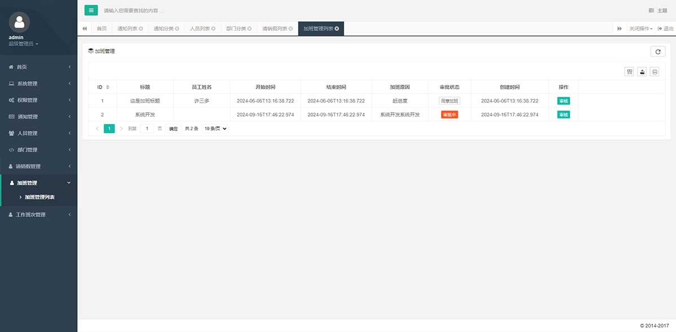Click the 退出 logout link
This screenshot has height=332, width=676.
665,29
